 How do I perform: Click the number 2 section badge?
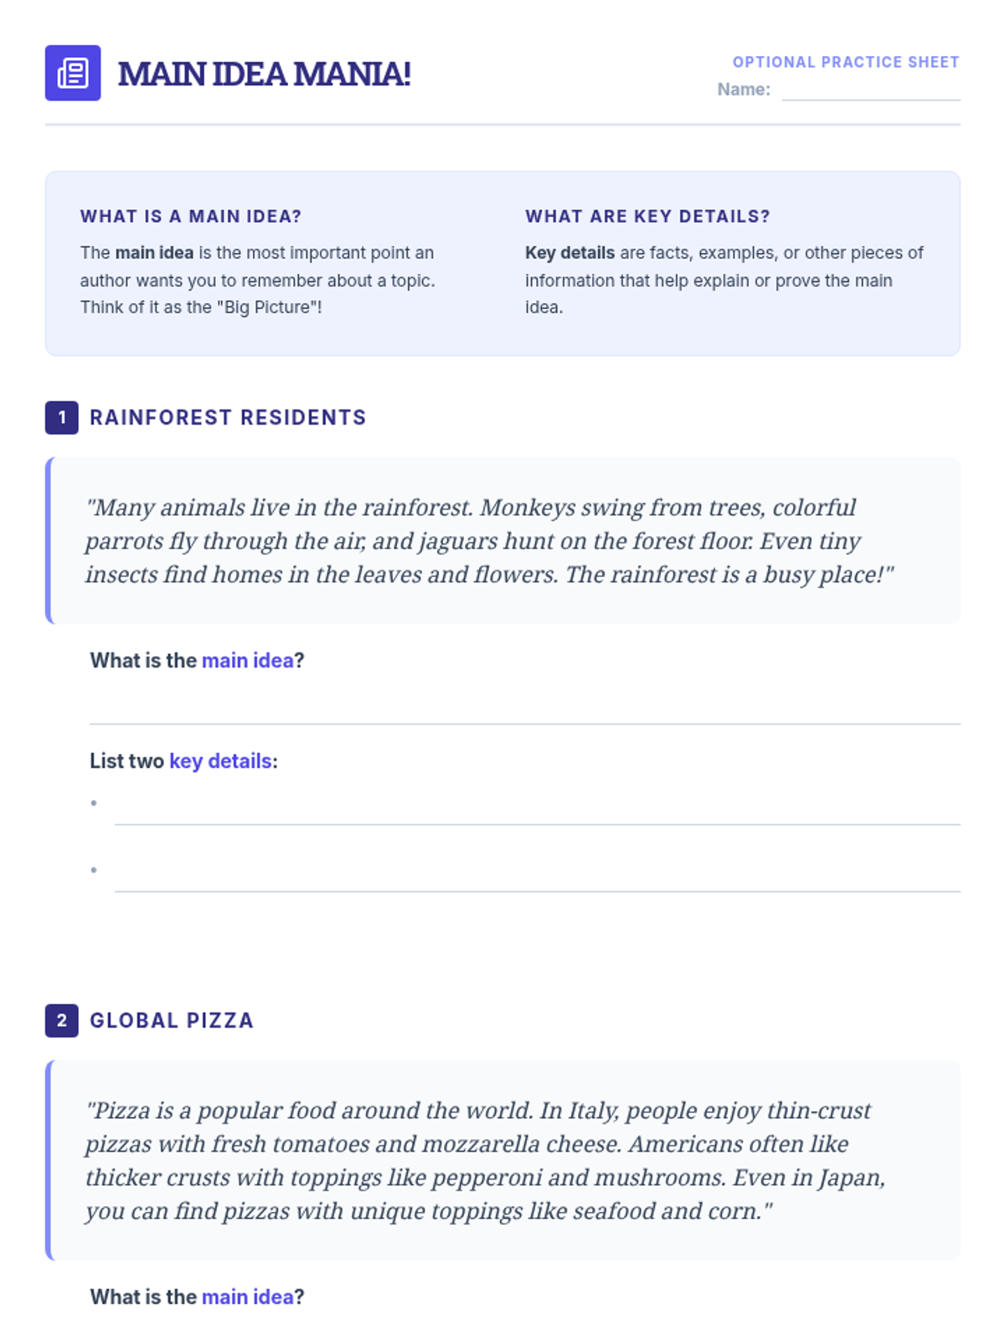(62, 1020)
